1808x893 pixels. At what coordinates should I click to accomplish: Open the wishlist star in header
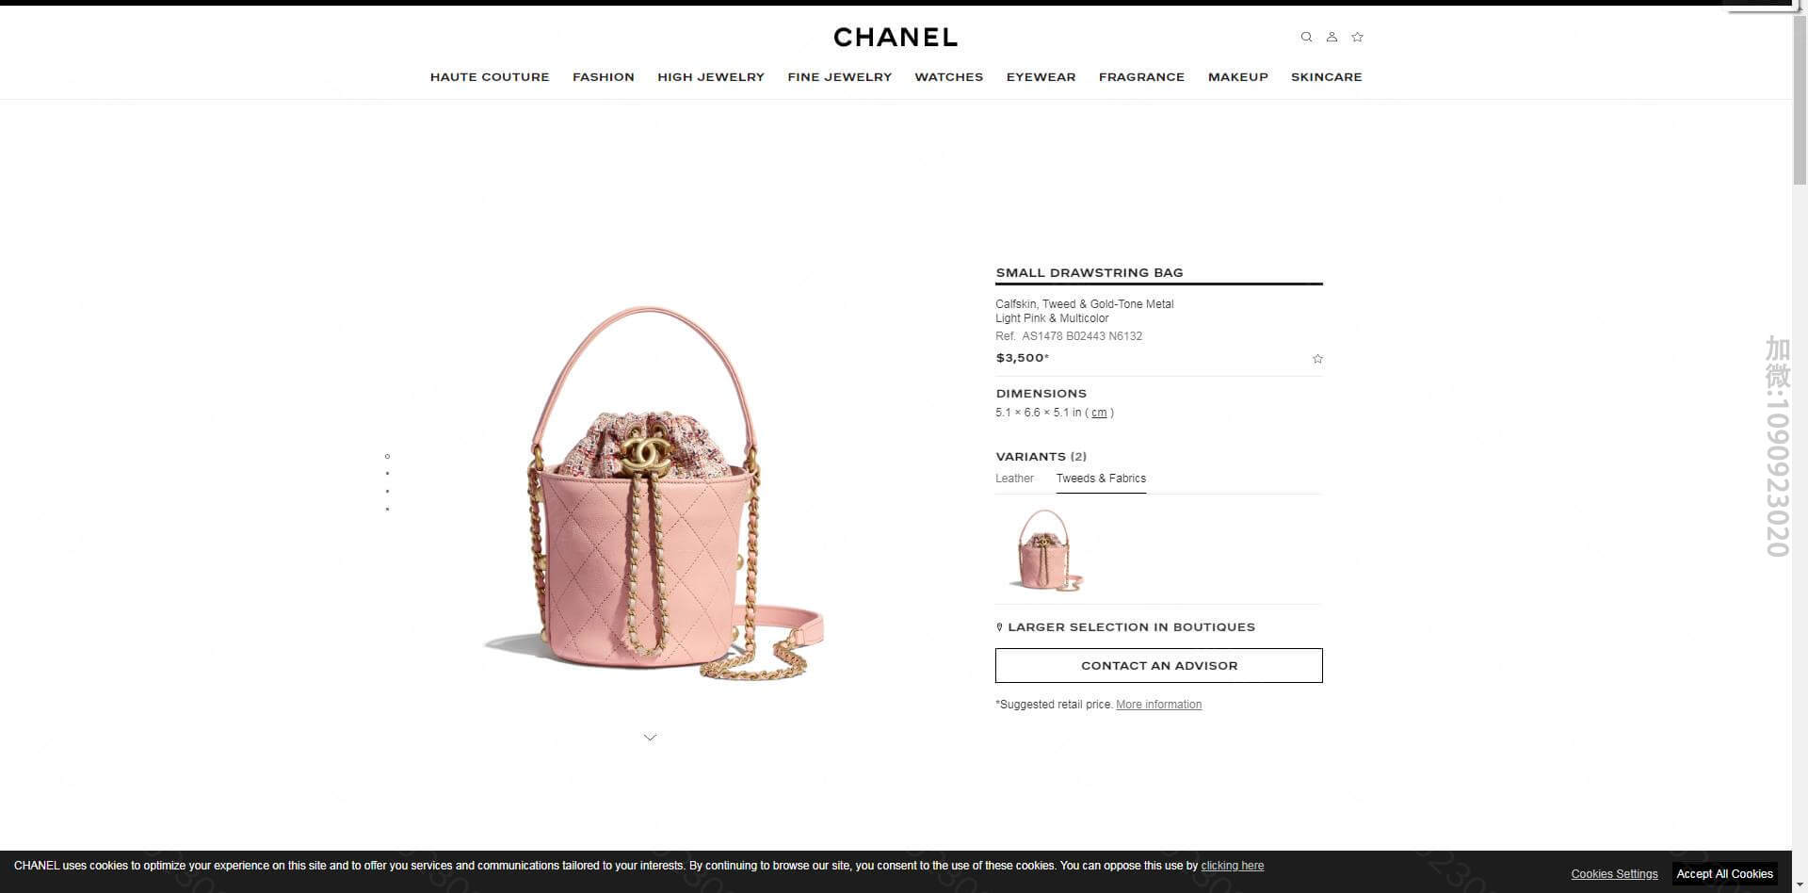pyautogui.click(x=1357, y=37)
